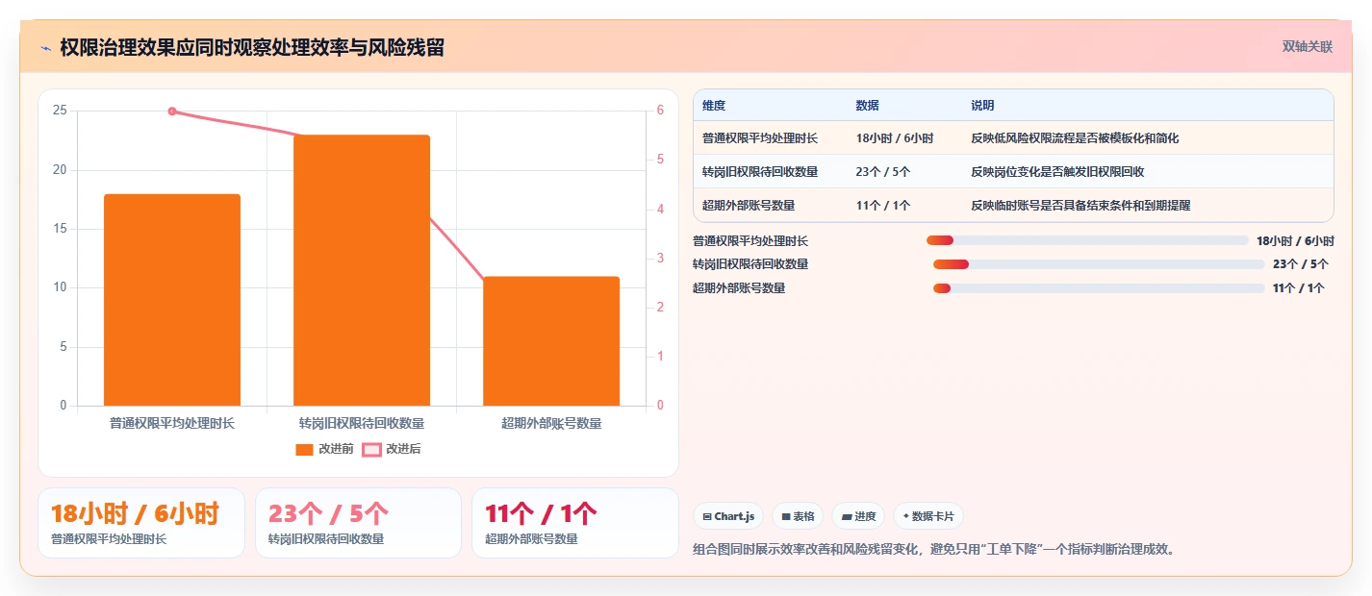The width and height of the screenshot is (1372, 596).
Task: Click x-axis label 普通权限平均处理时长
Action: tap(172, 423)
